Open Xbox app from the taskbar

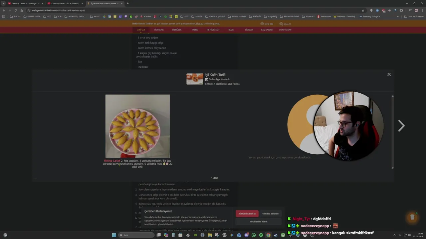coord(283,235)
